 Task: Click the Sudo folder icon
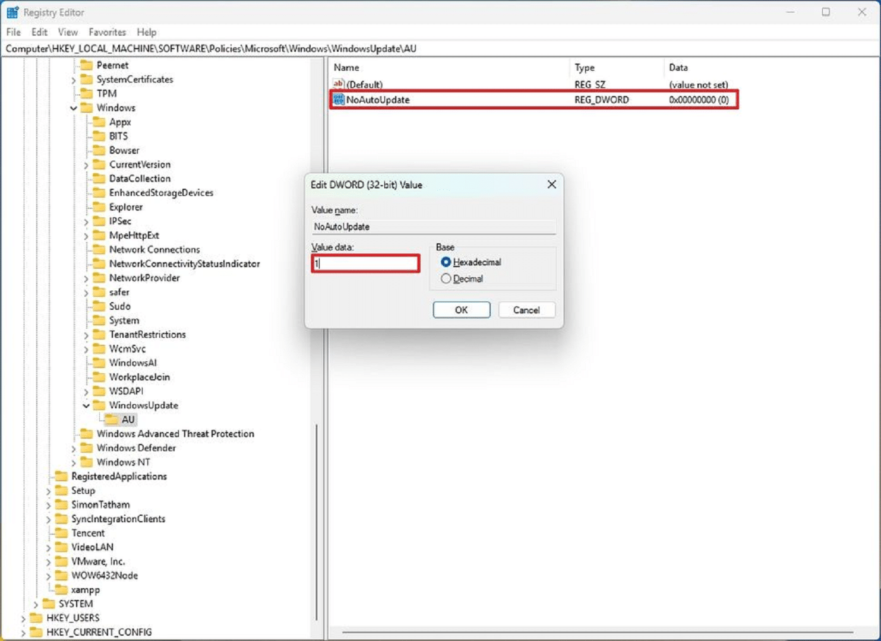click(x=99, y=306)
